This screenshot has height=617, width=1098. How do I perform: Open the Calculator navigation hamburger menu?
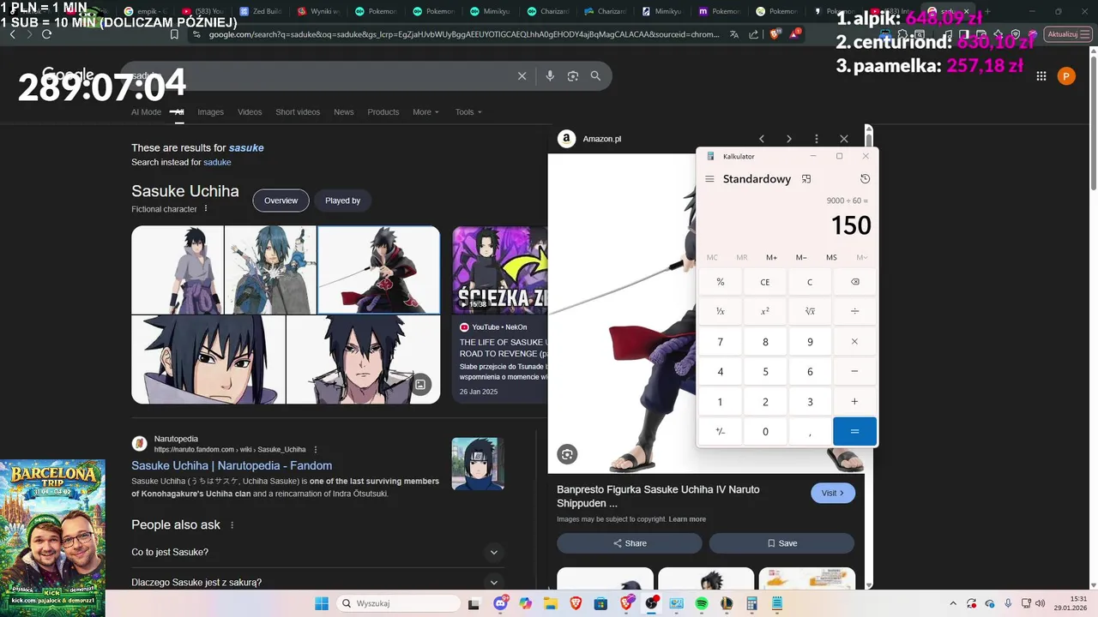709,179
